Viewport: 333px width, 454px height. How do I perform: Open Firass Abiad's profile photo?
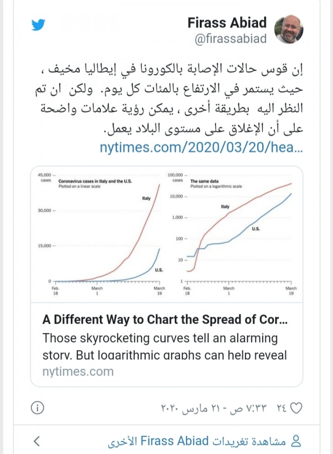click(x=289, y=30)
